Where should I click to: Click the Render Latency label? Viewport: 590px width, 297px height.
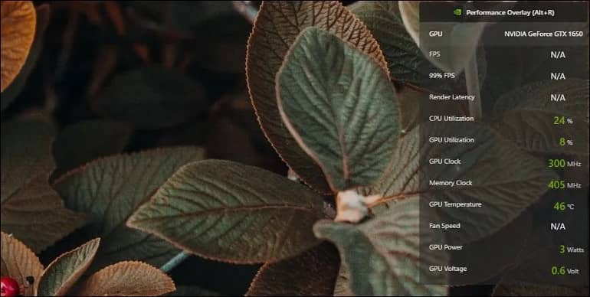pyautogui.click(x=452, y=97)
